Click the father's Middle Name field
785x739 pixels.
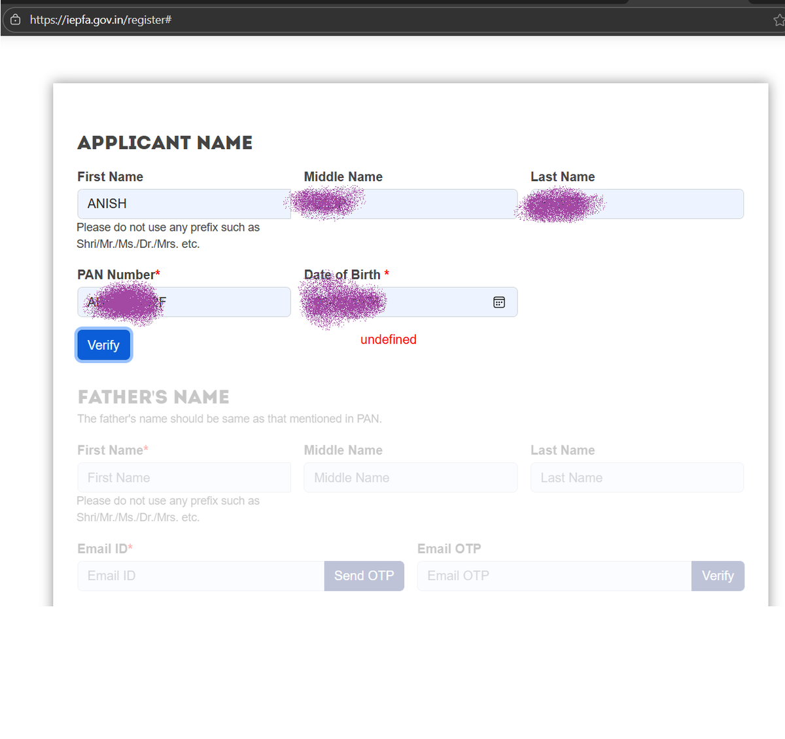click(411, 477)
